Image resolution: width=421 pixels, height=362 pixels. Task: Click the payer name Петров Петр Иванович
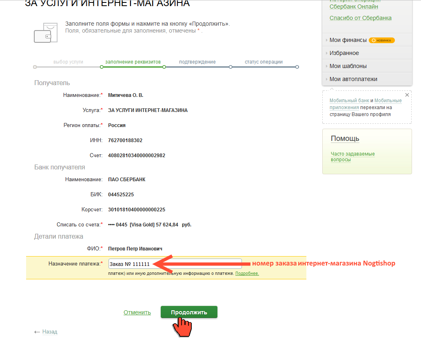click(x=135, y=249)
